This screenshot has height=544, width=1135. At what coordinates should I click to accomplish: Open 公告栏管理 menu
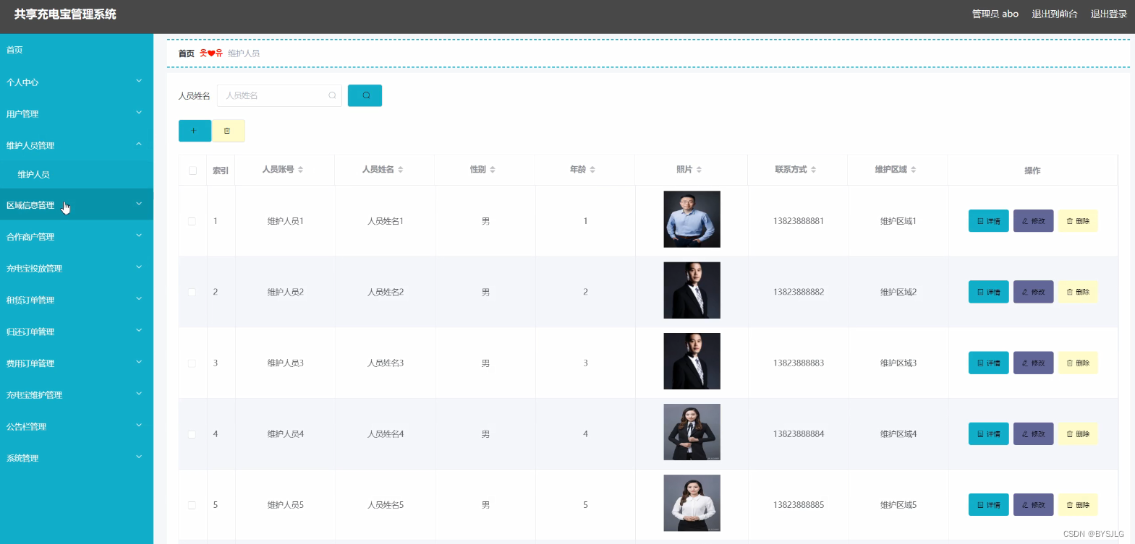[77, 427]
